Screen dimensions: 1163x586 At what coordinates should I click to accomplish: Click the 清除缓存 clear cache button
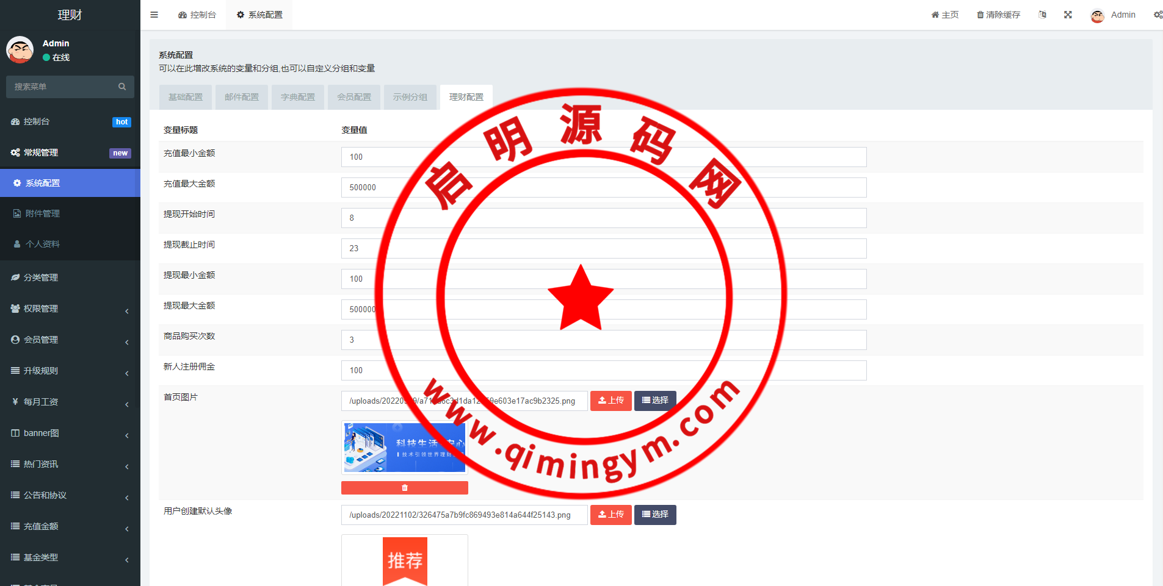click(998, 15)
